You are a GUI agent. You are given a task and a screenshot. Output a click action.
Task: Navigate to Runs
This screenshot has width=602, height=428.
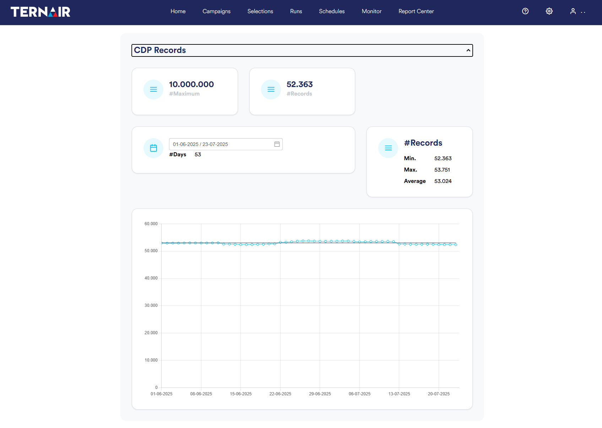tap(296, 11)
